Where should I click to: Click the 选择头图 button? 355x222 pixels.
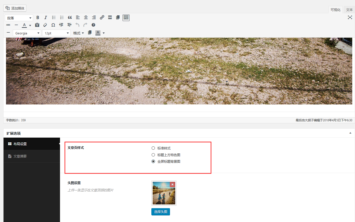161,212
